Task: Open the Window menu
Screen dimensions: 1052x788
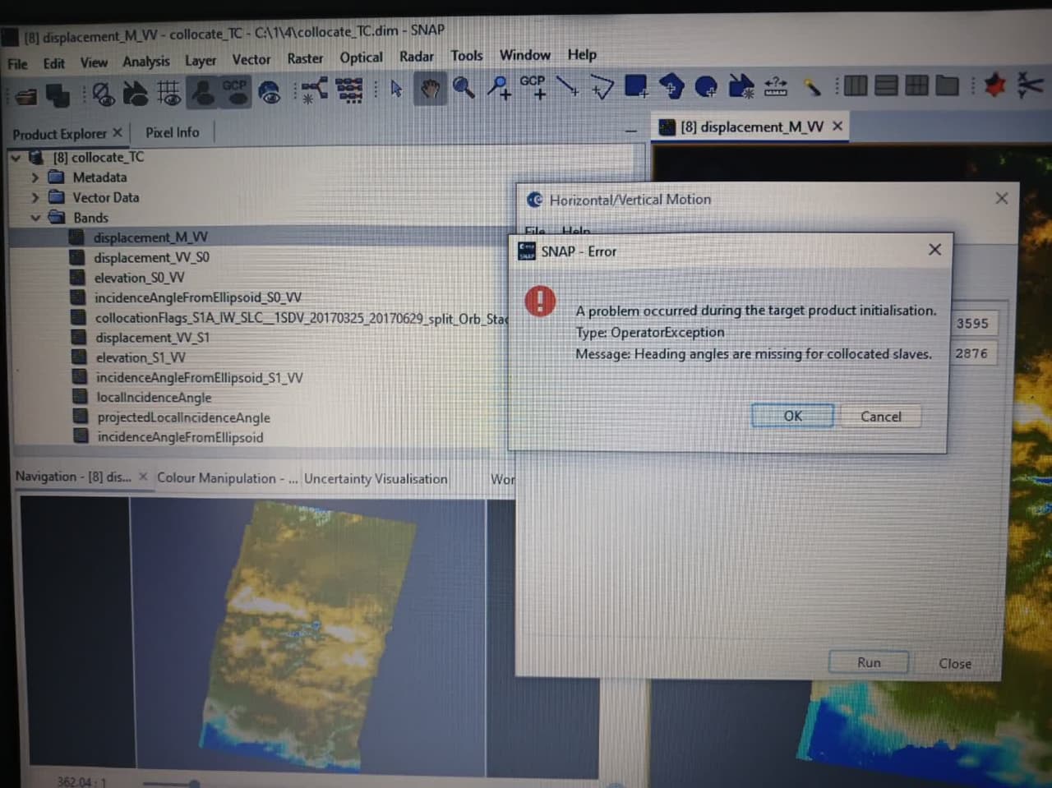Action: pos(525,55)
